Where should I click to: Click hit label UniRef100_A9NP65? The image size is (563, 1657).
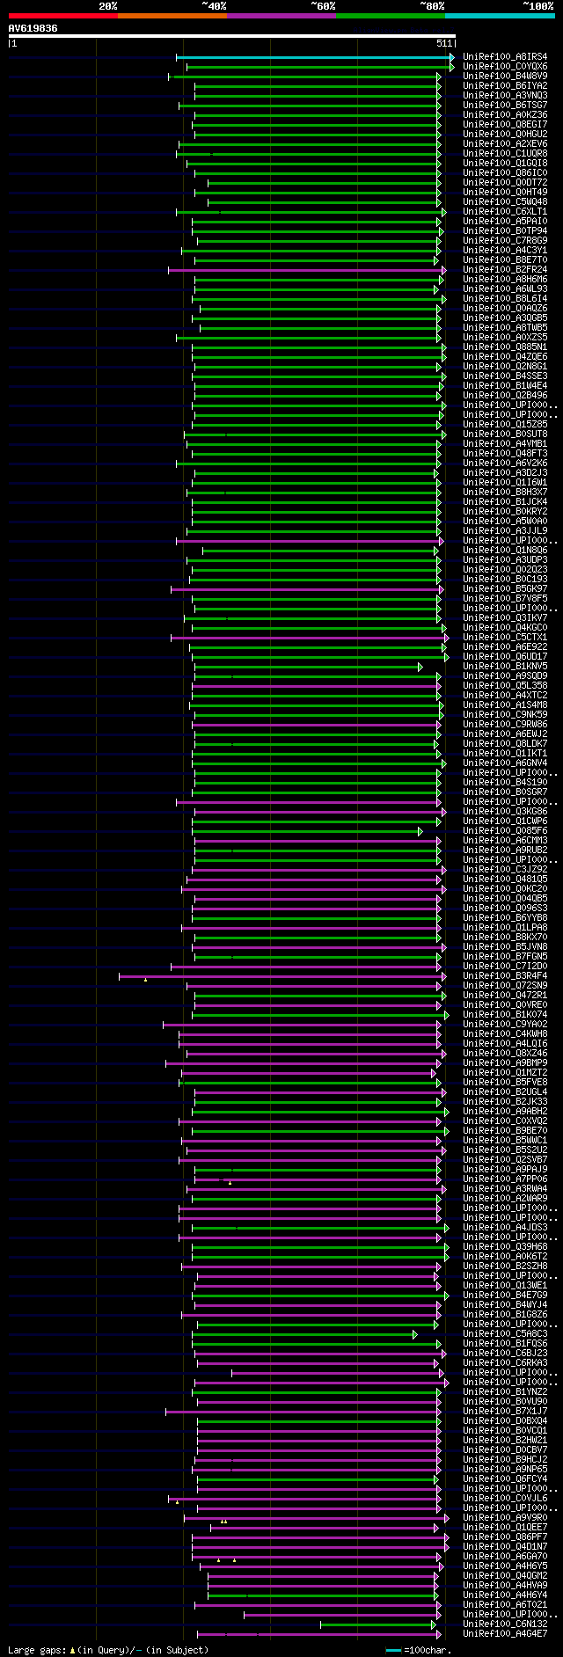coord(505,1470)
